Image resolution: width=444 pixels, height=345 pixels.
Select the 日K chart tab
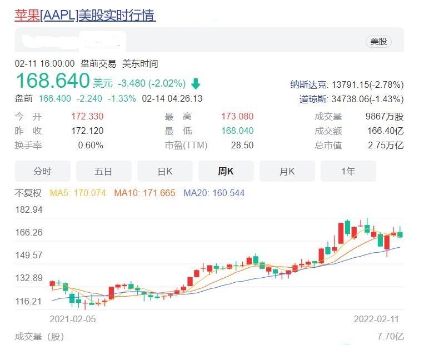(x=165, y=171)
